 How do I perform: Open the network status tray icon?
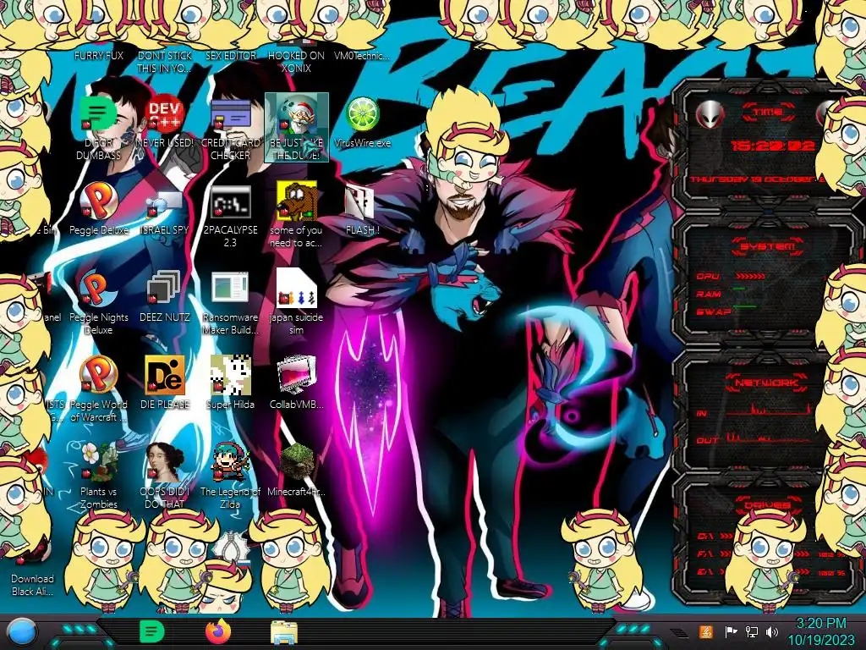[x=752, y=631]
